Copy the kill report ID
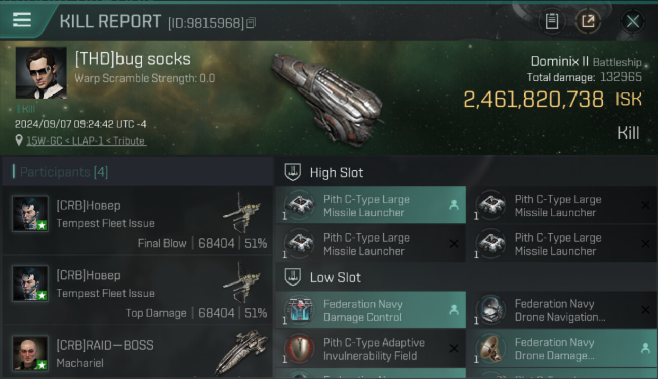Image resolution: width=658 pixels, height=379 pixels. 252,23
